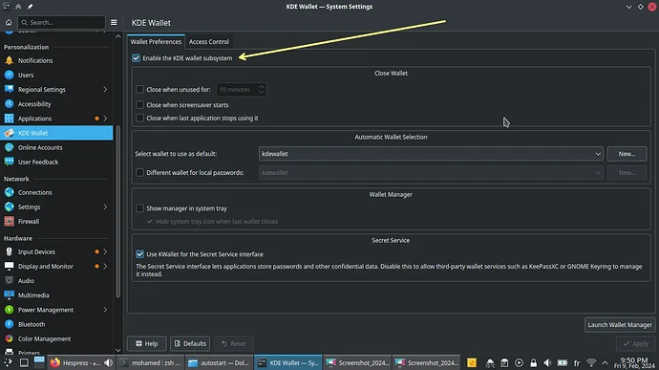Open the hamburger menu next to search
659x370 pixels.
pos(114,22)
